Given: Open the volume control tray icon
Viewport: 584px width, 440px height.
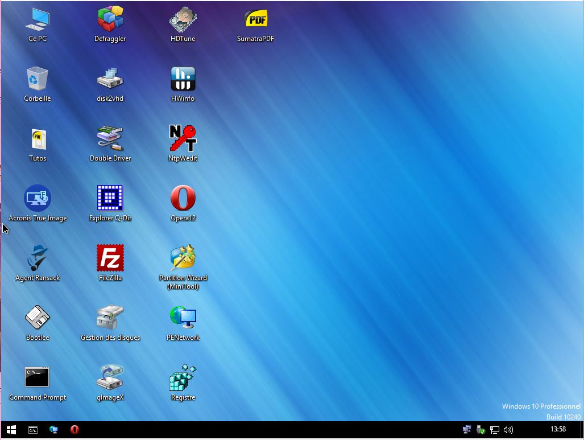Looking at the screenshot, I should [508, 430].
